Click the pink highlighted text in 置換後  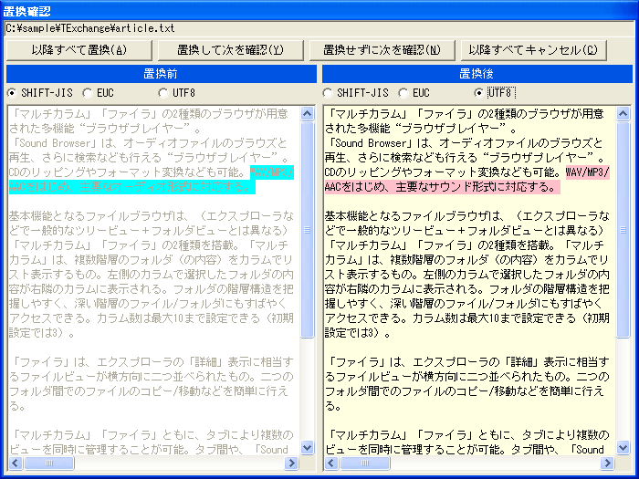442,187
